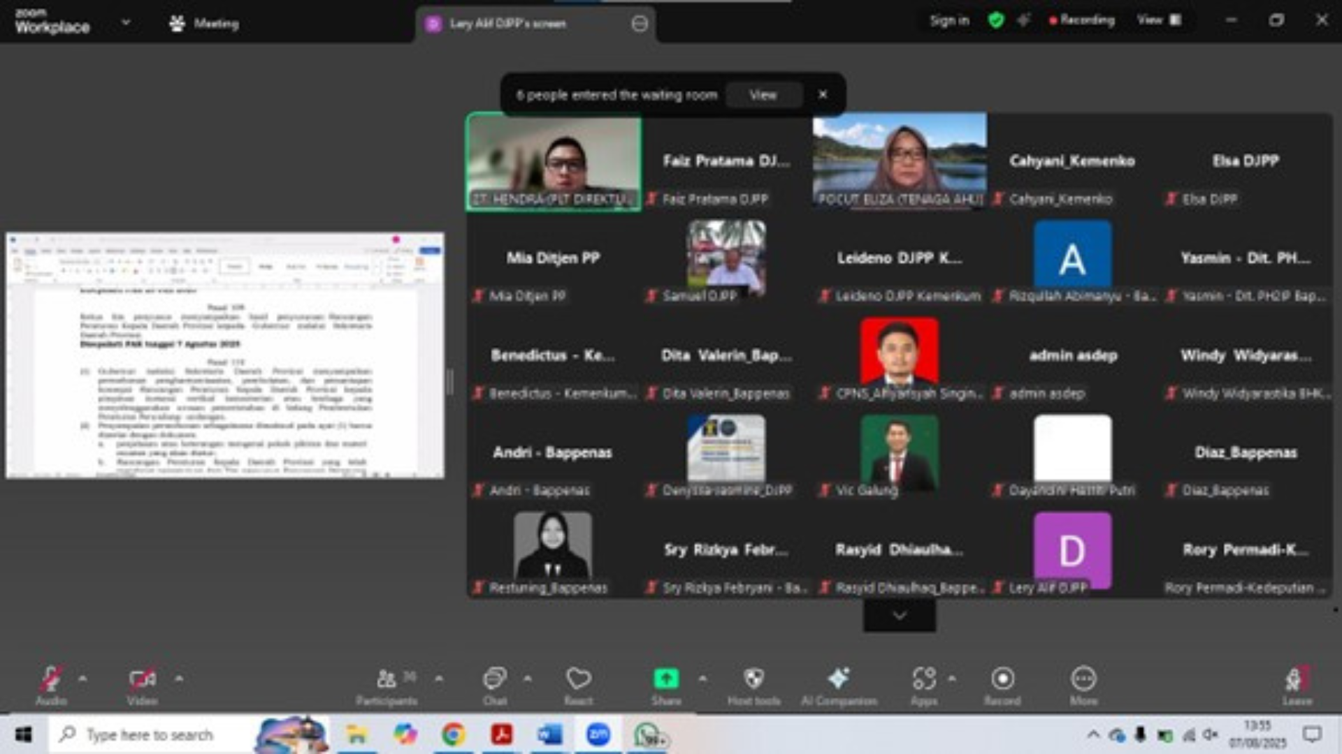Select Rory Permadi participant tile
Screen dimensions: 1342x754
pyautogui.click(x=1246, y=551)
